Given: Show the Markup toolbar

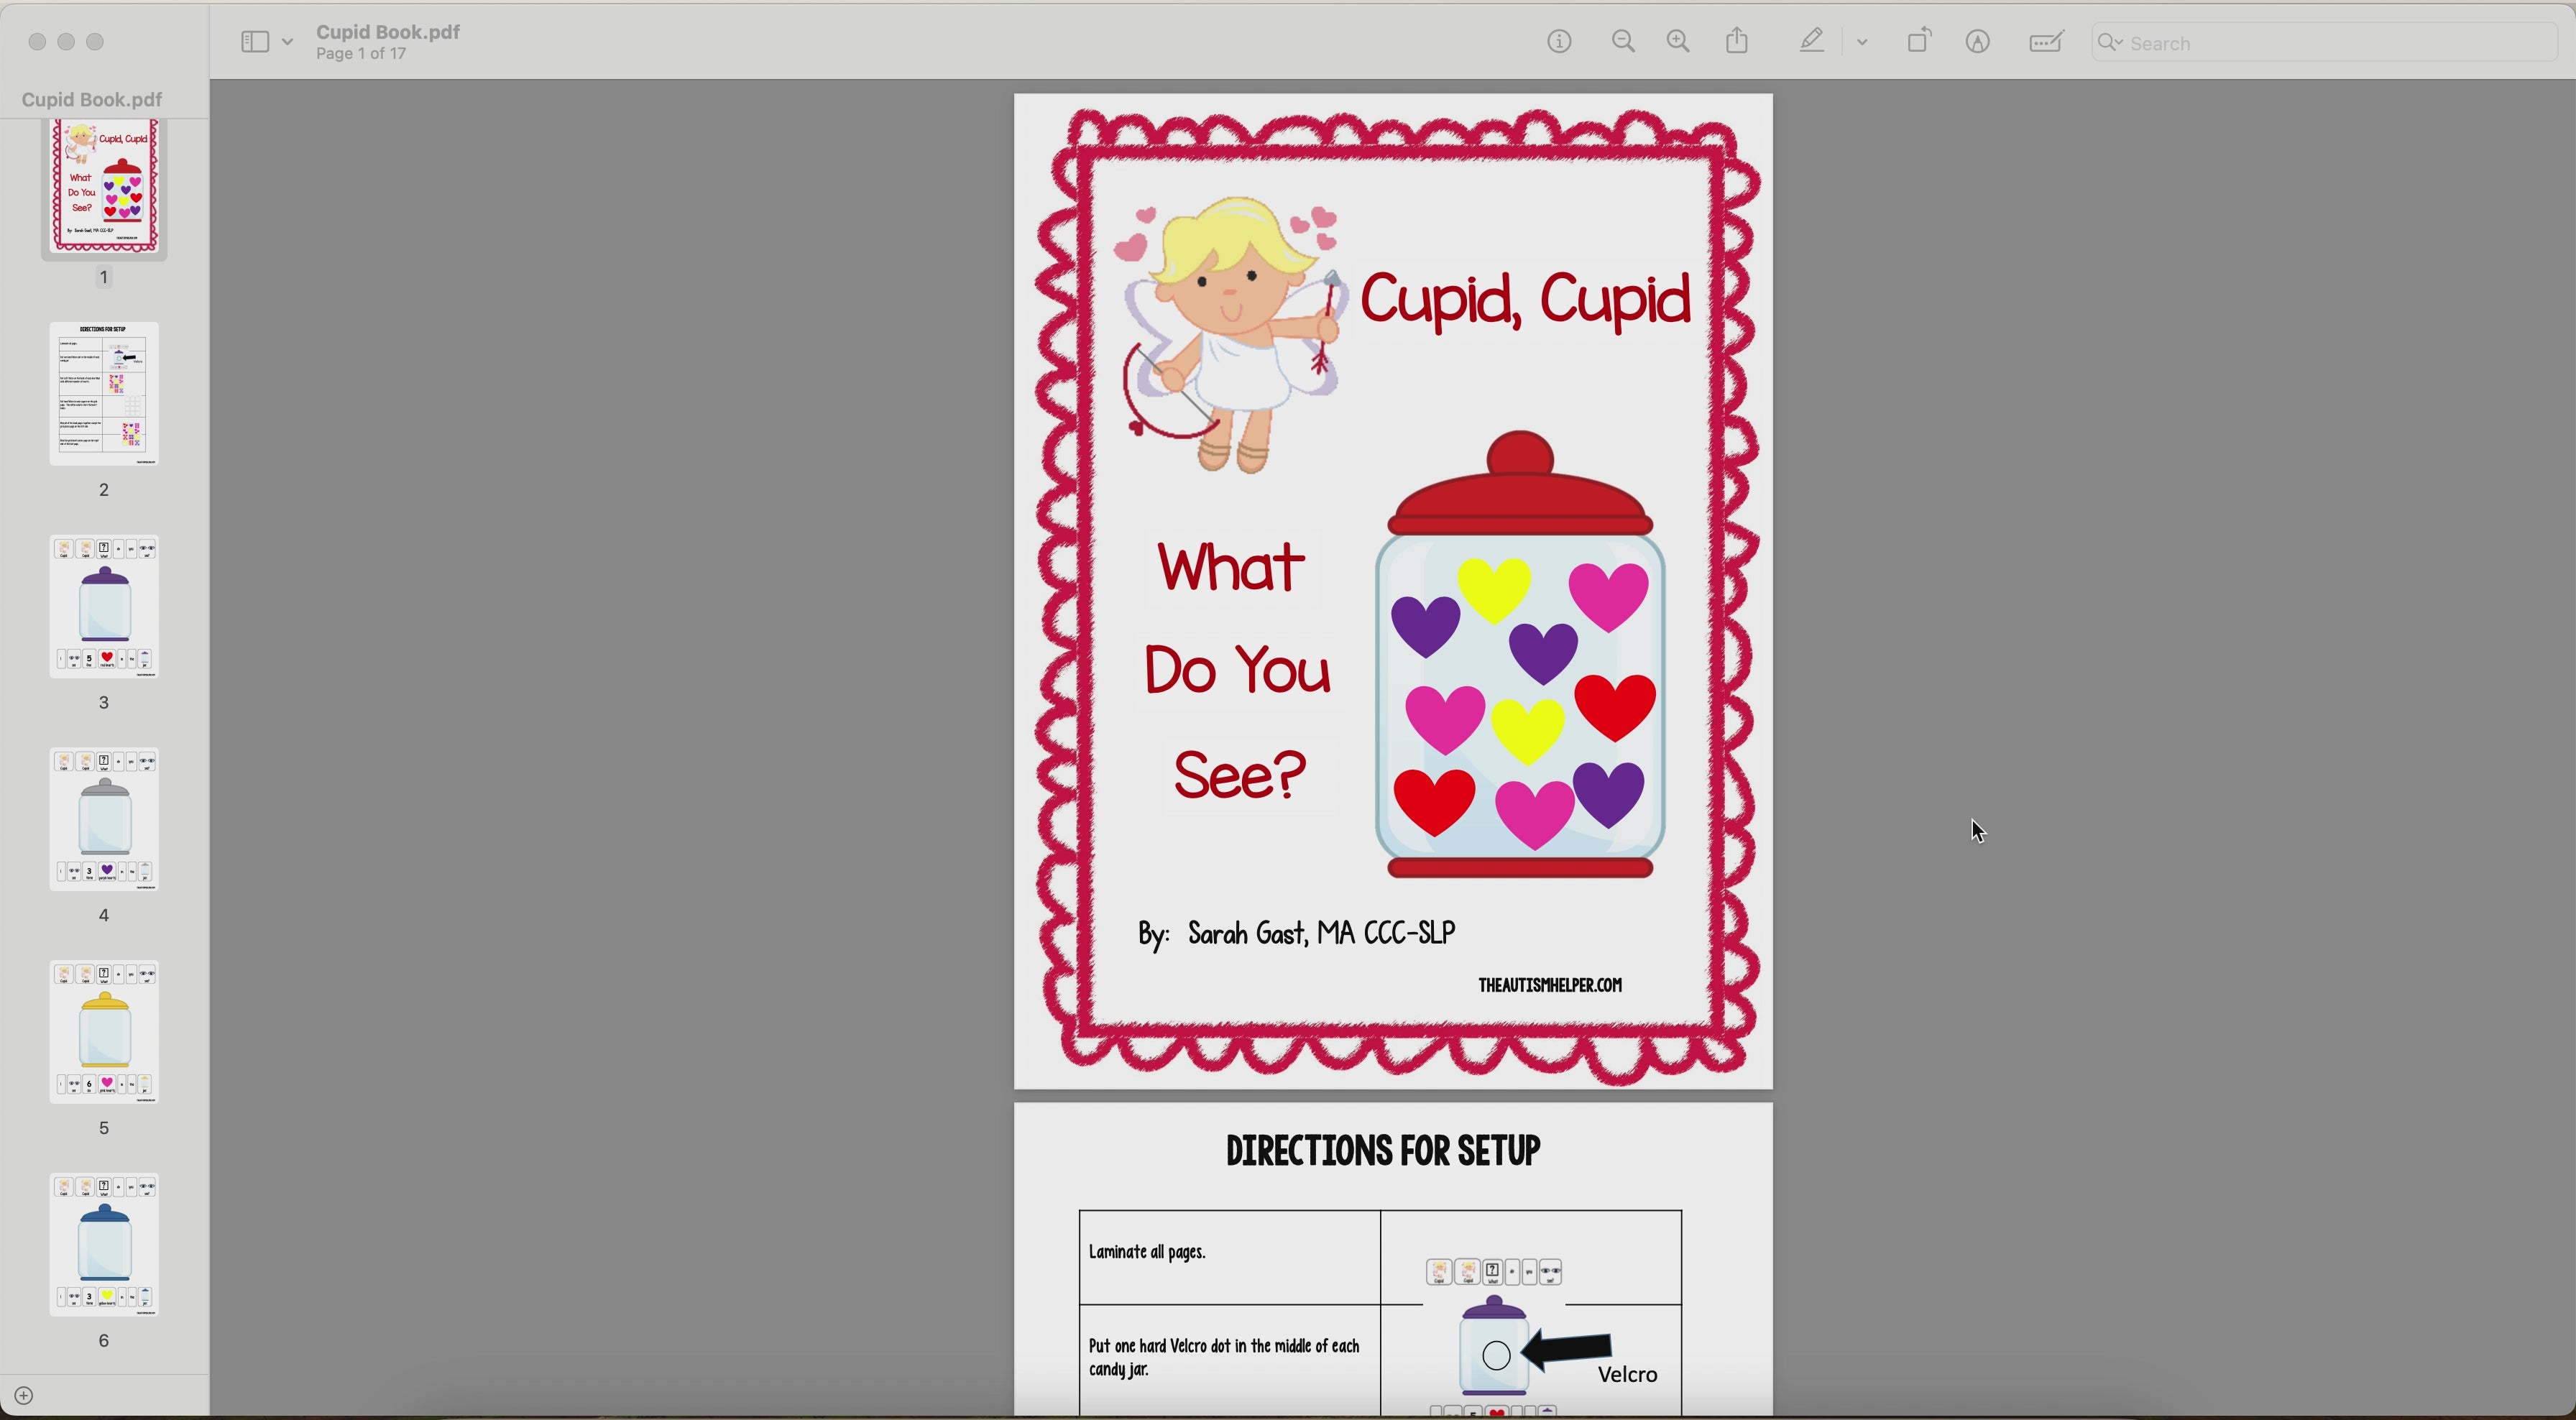Looking at the screenshot, I should 1977,41.
